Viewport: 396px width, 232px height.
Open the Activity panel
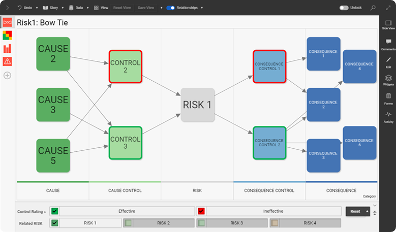click(388, 116)
